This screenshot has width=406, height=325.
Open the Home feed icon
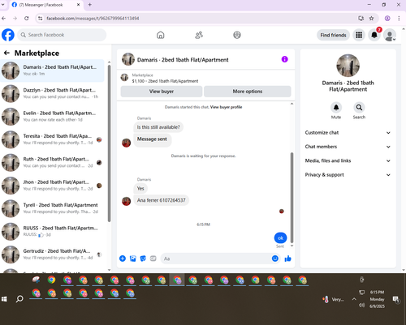point(161,35)
